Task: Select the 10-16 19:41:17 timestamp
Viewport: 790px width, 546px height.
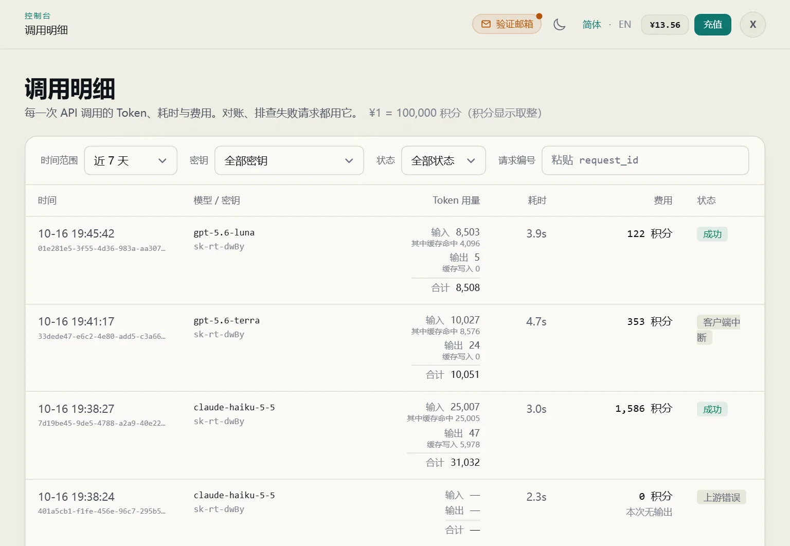Action: pos(76,321)
